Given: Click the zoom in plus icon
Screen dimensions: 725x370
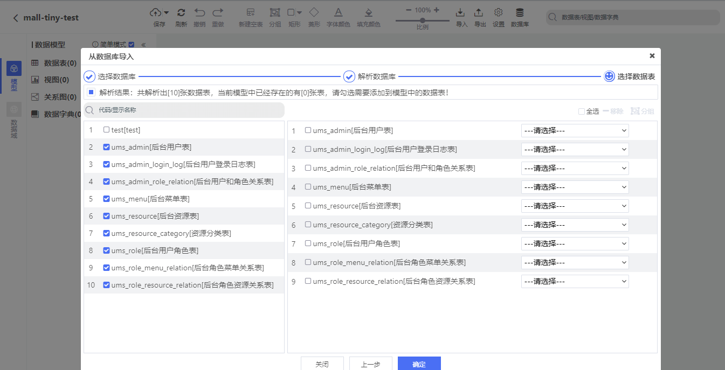Looking at the screenshot, I should coord(436,10).
